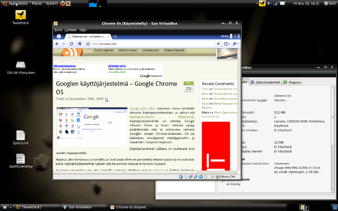This screenshot has height=211, width=338.
Task: Select the TweetDeck desktop icon
Action: click(x=21, y=17)
